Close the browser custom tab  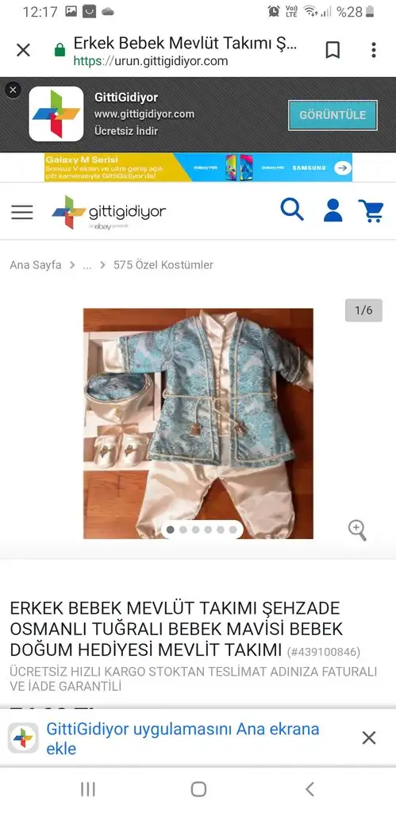[x=23, y=50]
